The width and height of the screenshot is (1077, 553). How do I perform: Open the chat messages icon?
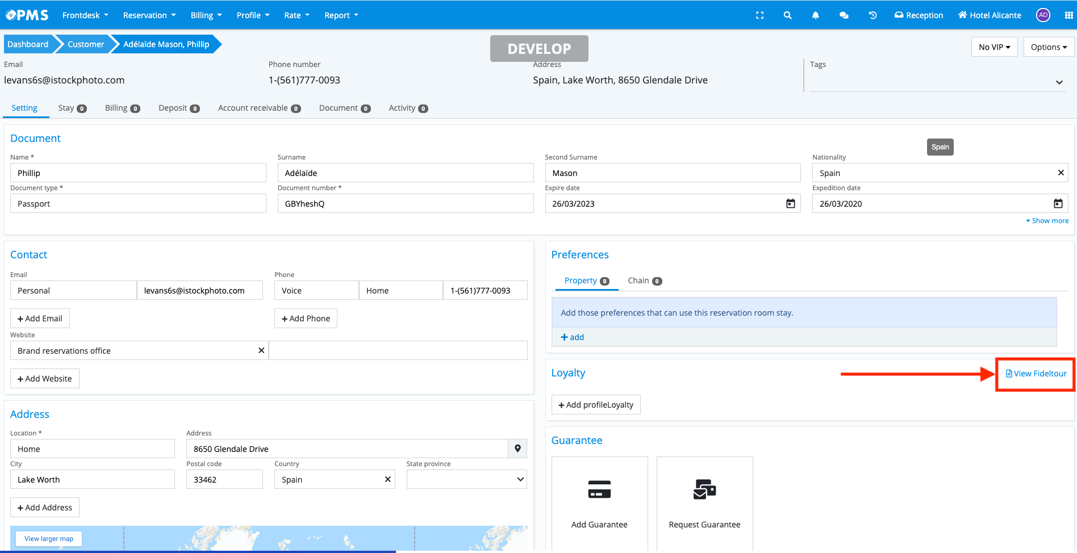844,15
